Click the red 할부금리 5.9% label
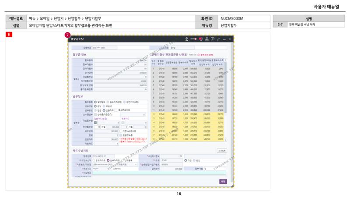 click(206, 55)
